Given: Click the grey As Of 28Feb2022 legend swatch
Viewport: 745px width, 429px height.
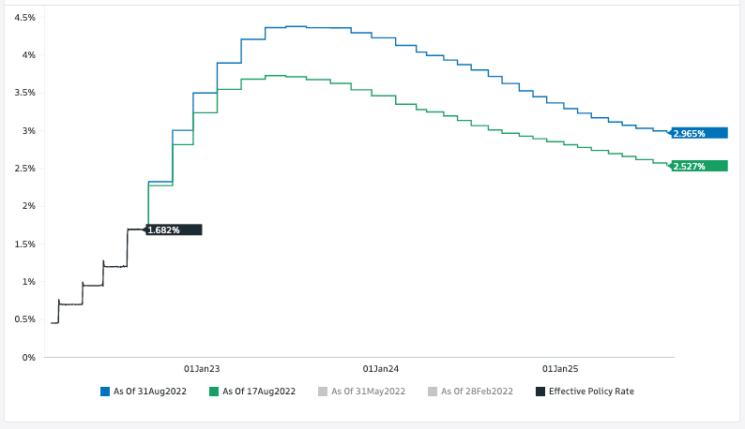Looking at the screenshot, I should click(x=432, y=391).
